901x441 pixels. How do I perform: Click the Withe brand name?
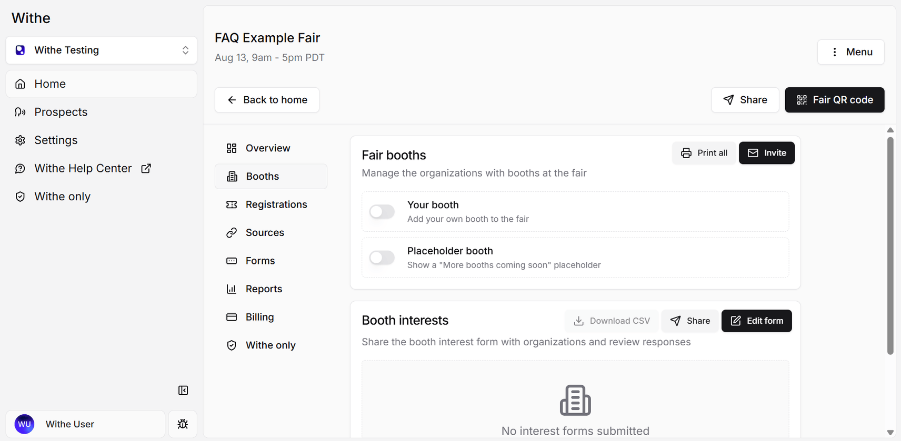click(x=31, y=18)
